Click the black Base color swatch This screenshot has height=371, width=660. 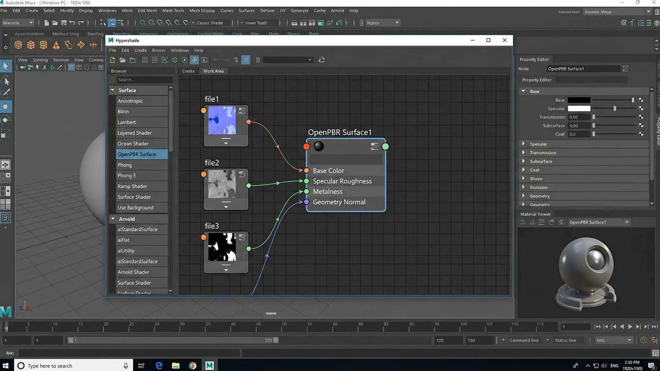coord(579,100)
